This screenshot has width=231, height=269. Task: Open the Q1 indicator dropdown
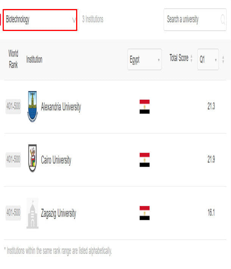208,60
